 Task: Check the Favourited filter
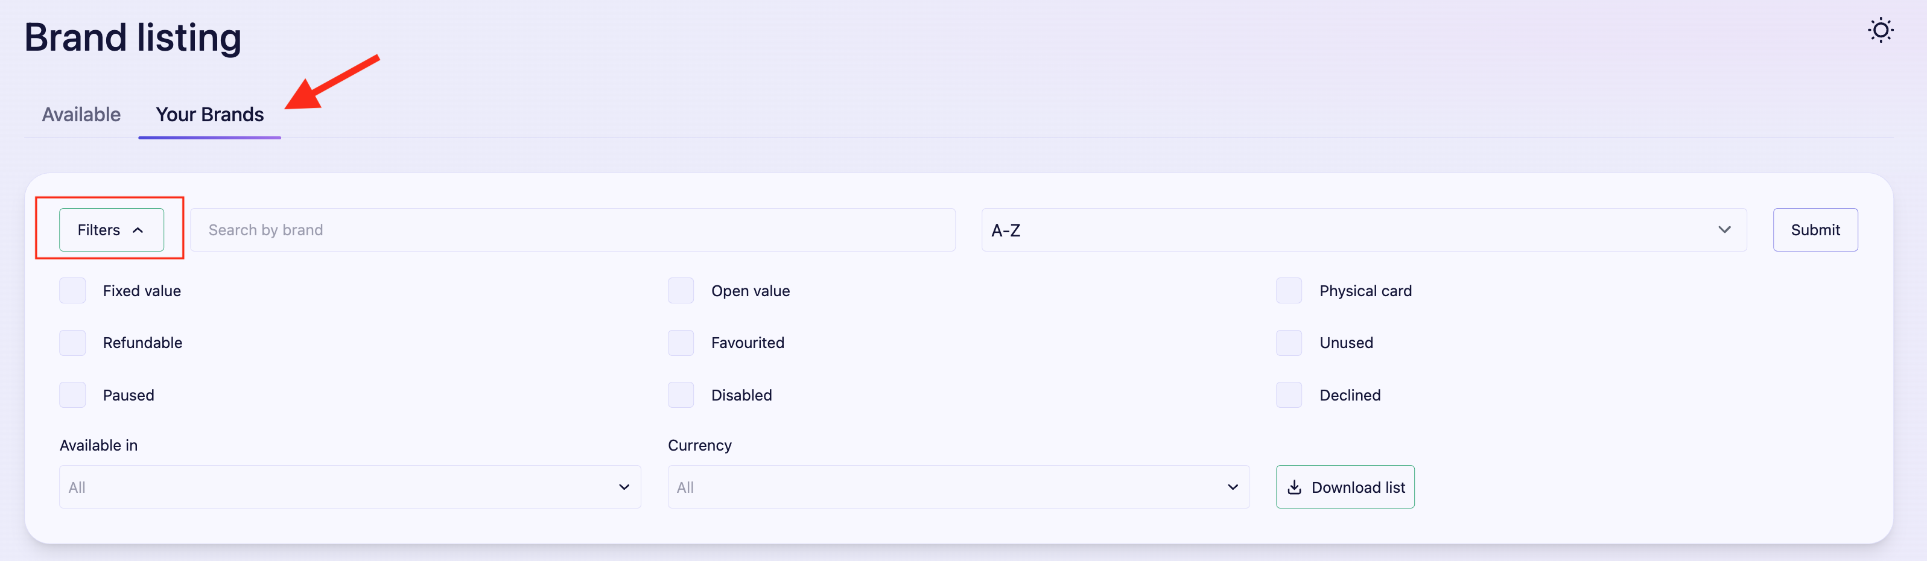681,343
